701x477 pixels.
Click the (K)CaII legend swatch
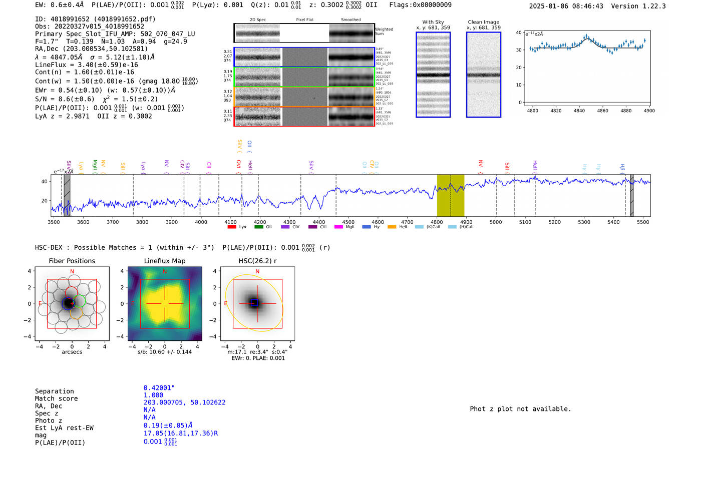pyautogui.click(x=419, y=227)
